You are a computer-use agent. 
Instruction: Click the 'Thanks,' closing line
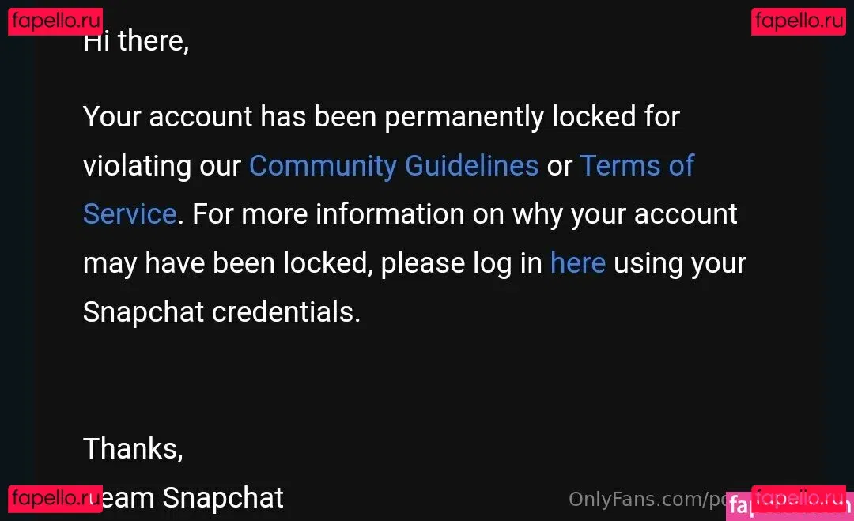tap(133, 448)
